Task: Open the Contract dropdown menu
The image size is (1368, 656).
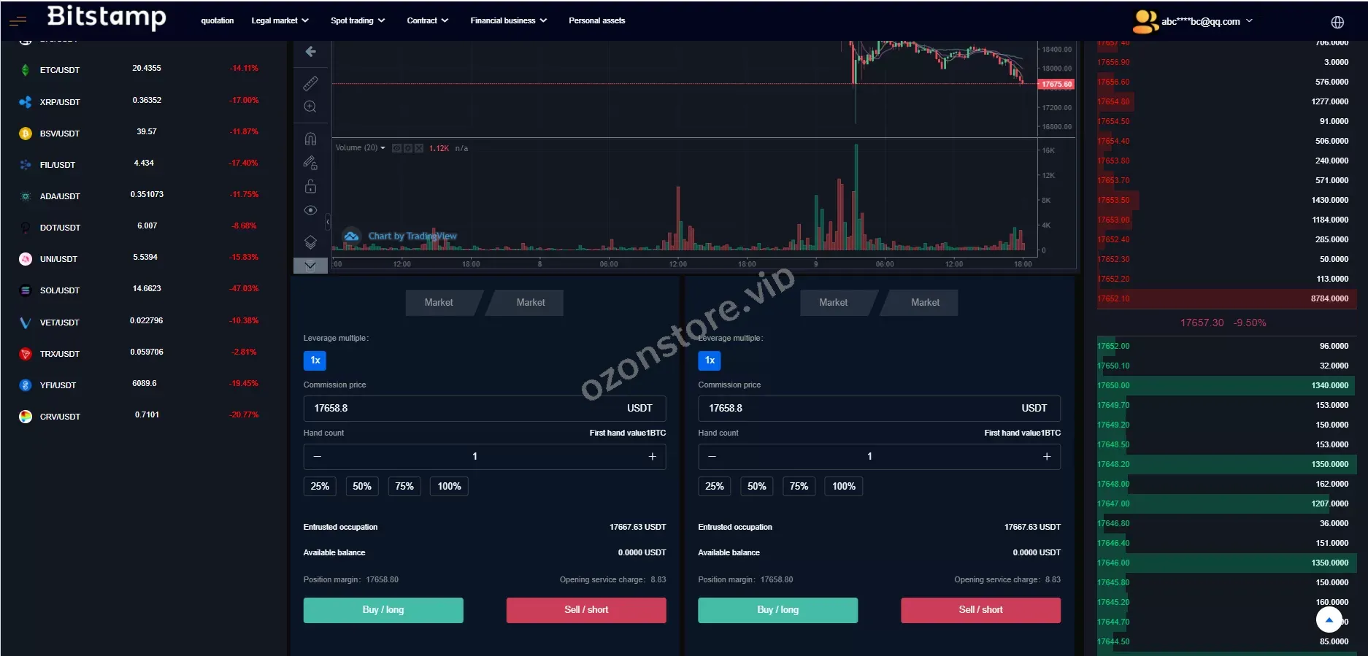Action: tap(427, 20)
